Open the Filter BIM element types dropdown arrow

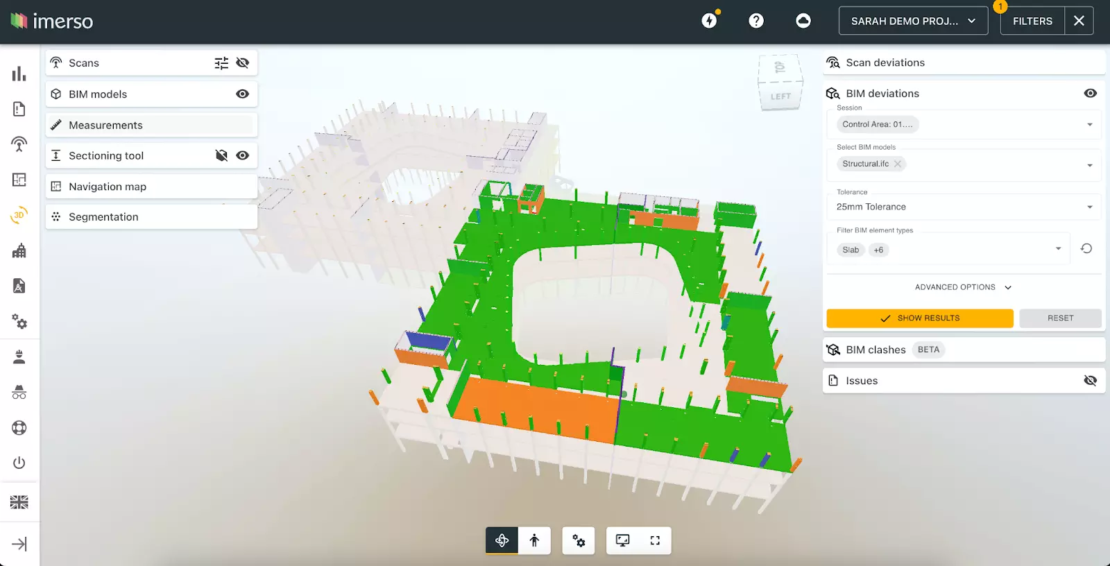pyautogui.click(x=1058, y=248)
